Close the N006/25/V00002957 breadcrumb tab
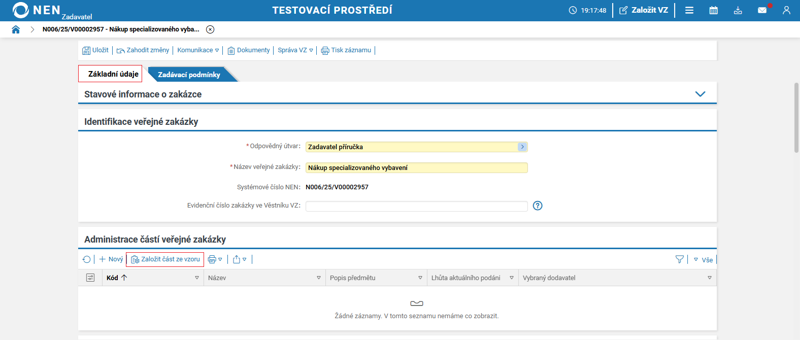The image size is (800, 340). pos(210,29)
